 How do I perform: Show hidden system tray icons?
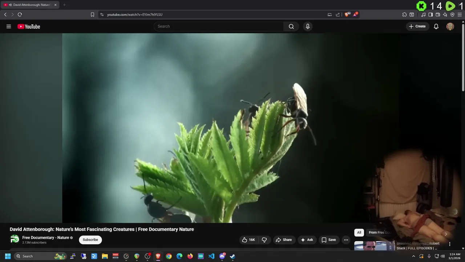[x=413, y=256]
